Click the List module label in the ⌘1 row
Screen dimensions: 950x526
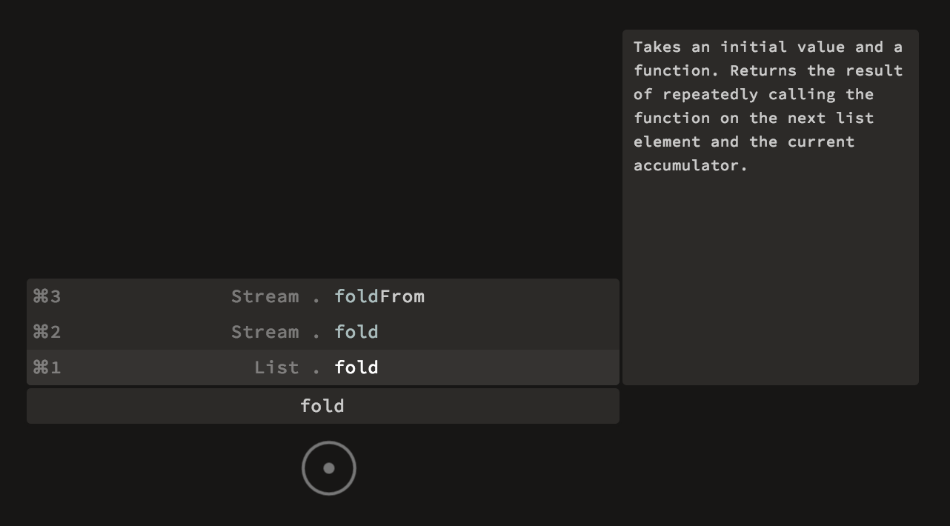276,367
